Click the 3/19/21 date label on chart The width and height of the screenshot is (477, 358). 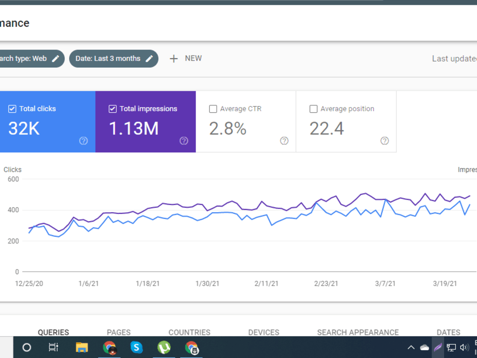(445, 284)
